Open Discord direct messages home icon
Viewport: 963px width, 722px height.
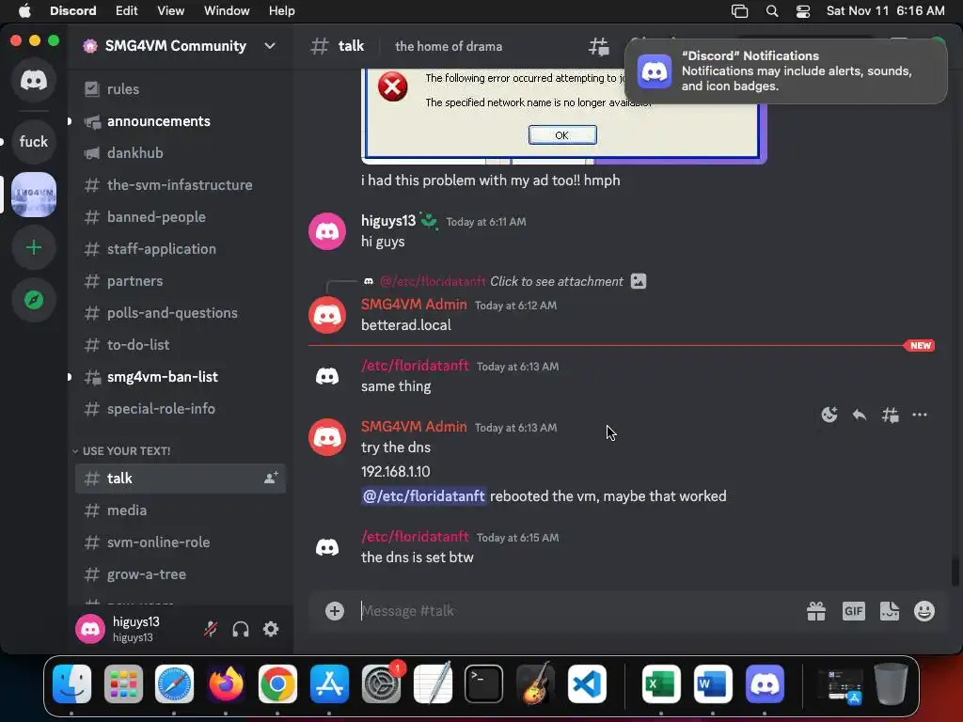point(34,80)
